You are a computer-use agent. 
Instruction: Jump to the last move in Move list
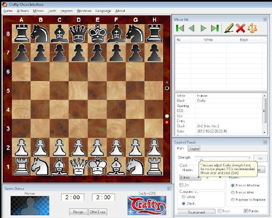click(x=215, y=28)
